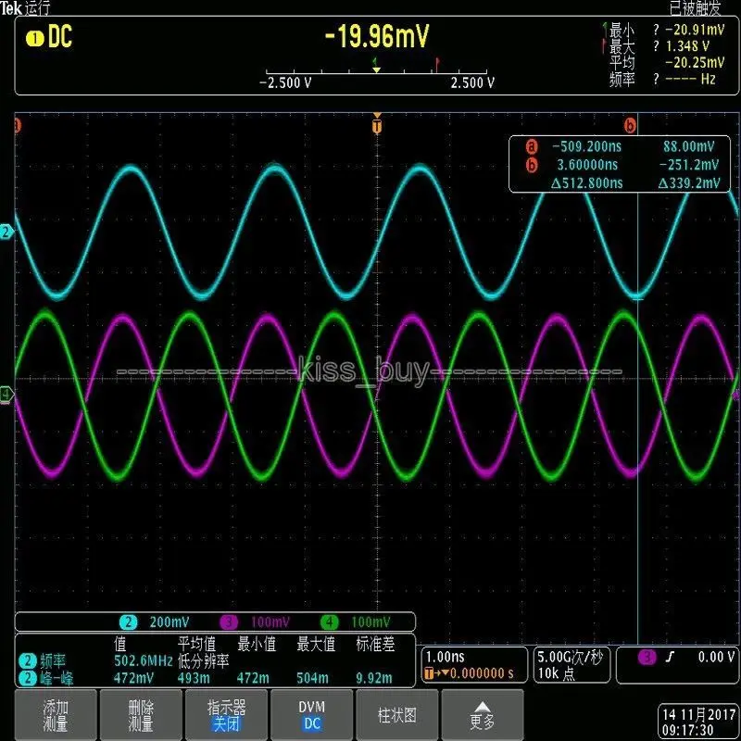Click the 平均 value -20.25mV

tap(695, 62)
